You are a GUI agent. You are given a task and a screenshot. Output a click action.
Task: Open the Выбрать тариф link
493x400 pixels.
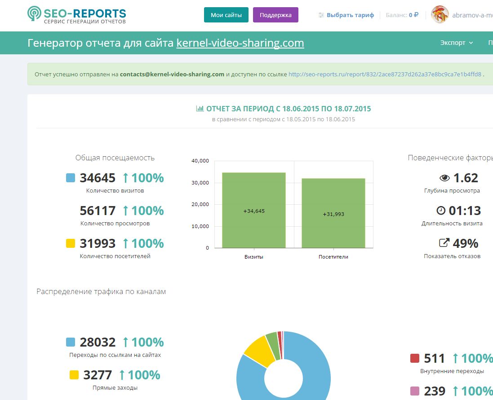coord(350,15)
